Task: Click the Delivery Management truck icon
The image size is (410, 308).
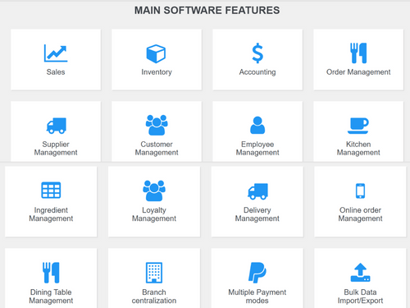Action: click(x=257, y=191)
